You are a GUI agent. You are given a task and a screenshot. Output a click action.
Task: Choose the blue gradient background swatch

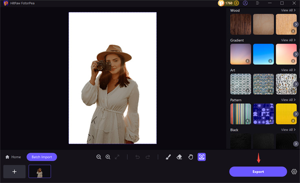point(263,54)
